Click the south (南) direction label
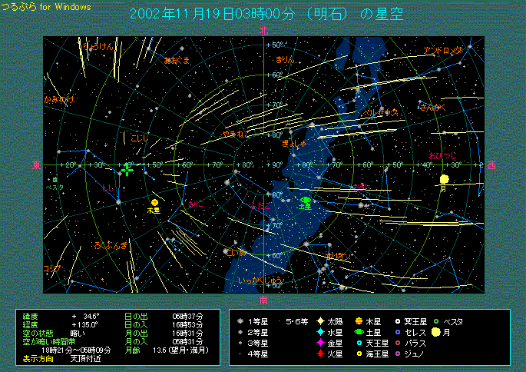Viewport: 526px width, 372px height. click(x=263, y=299)
